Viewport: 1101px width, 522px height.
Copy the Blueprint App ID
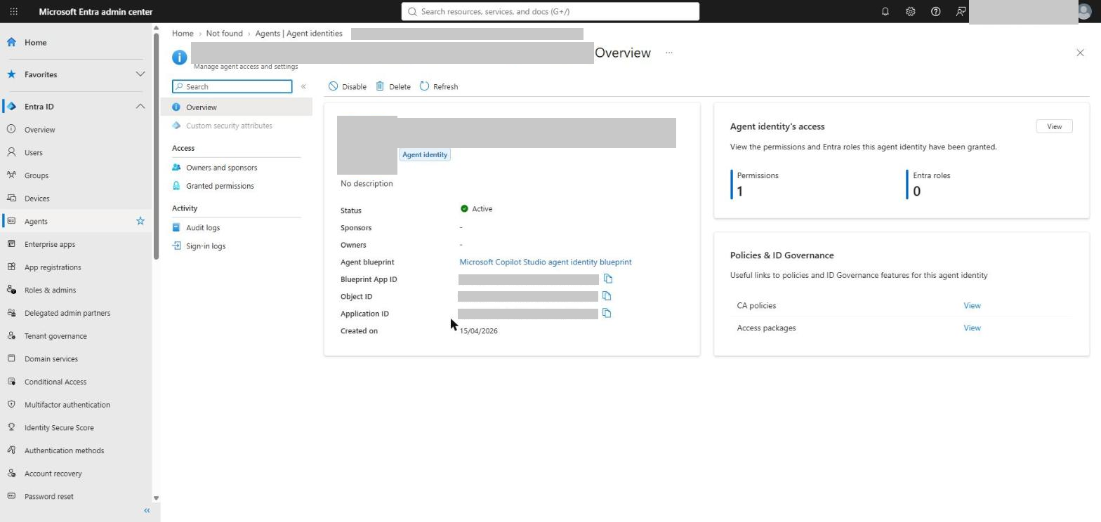tap(608, 279)
